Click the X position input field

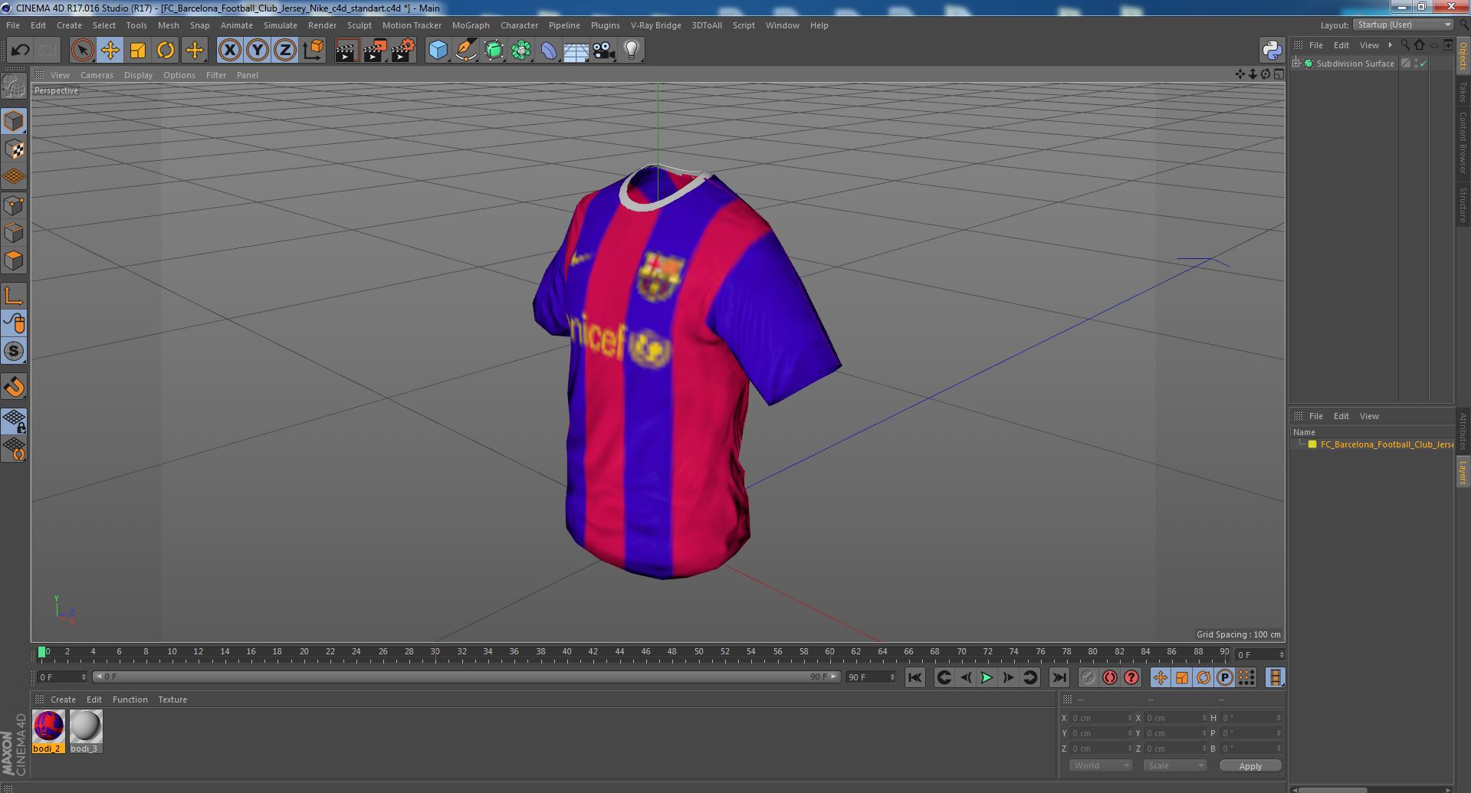coord(1101,718)
